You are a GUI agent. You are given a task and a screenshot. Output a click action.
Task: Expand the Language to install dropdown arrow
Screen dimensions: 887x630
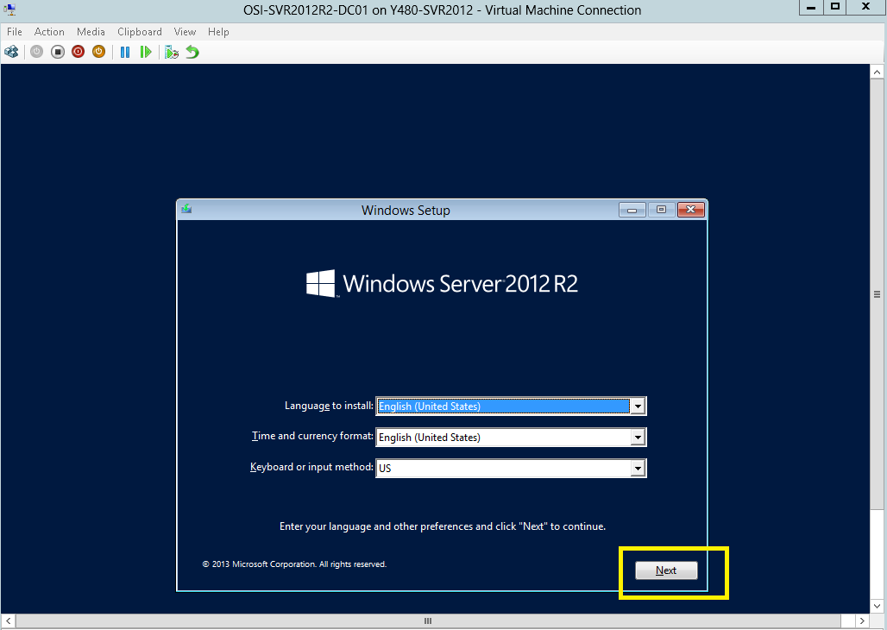click(638, 406)
